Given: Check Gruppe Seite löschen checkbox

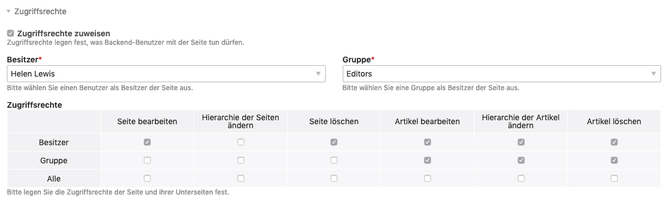Looking at the screenshot, I should [334, 161].
